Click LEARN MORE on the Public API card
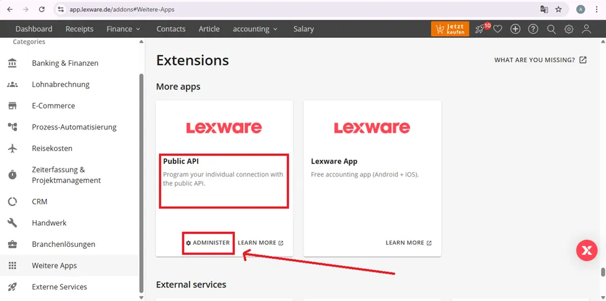The height and width of the screenshot is (301, 606). (x=260, y=243)
